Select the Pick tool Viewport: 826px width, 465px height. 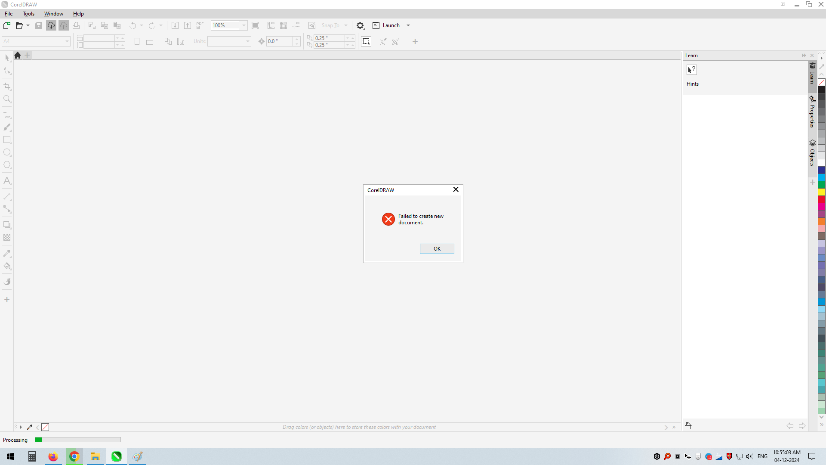pos(7,58)
